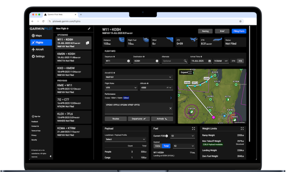Click the magenta W11 departure marker

(x=214, y=117)
